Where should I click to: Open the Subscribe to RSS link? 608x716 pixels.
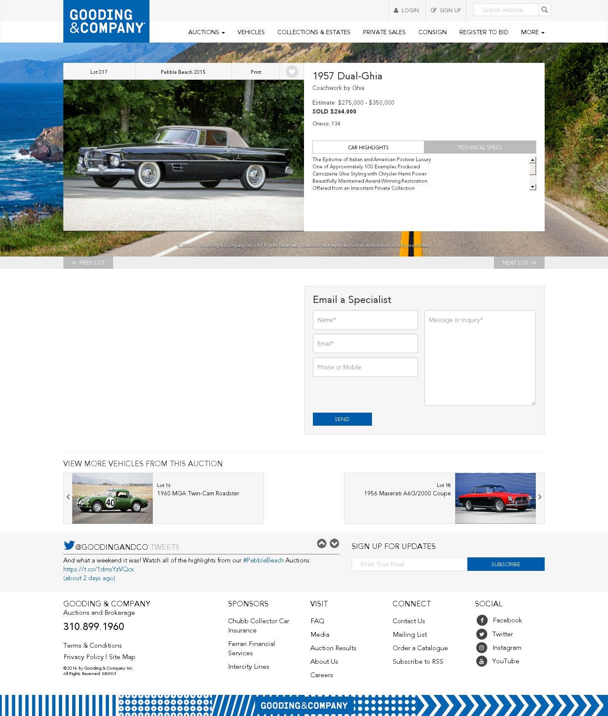click(418, 662)
